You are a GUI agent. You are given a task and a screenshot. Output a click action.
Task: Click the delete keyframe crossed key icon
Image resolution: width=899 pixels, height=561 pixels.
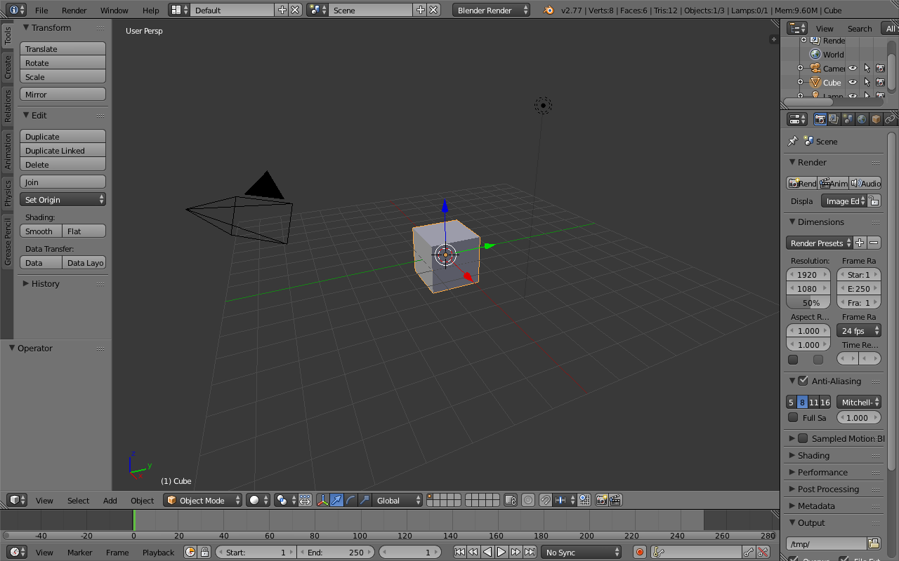coord(763,552)
